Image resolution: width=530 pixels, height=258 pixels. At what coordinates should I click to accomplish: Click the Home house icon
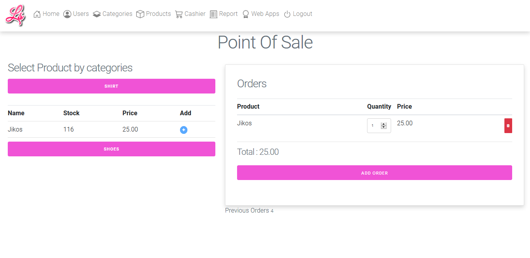[x=37, y=14]
